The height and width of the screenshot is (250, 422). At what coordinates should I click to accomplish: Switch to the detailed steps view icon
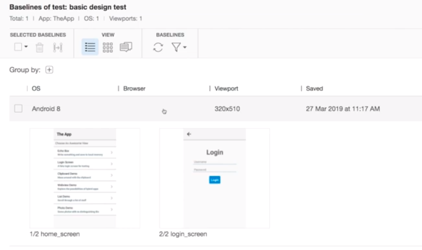pyautogui.click(x=126, y=47)
